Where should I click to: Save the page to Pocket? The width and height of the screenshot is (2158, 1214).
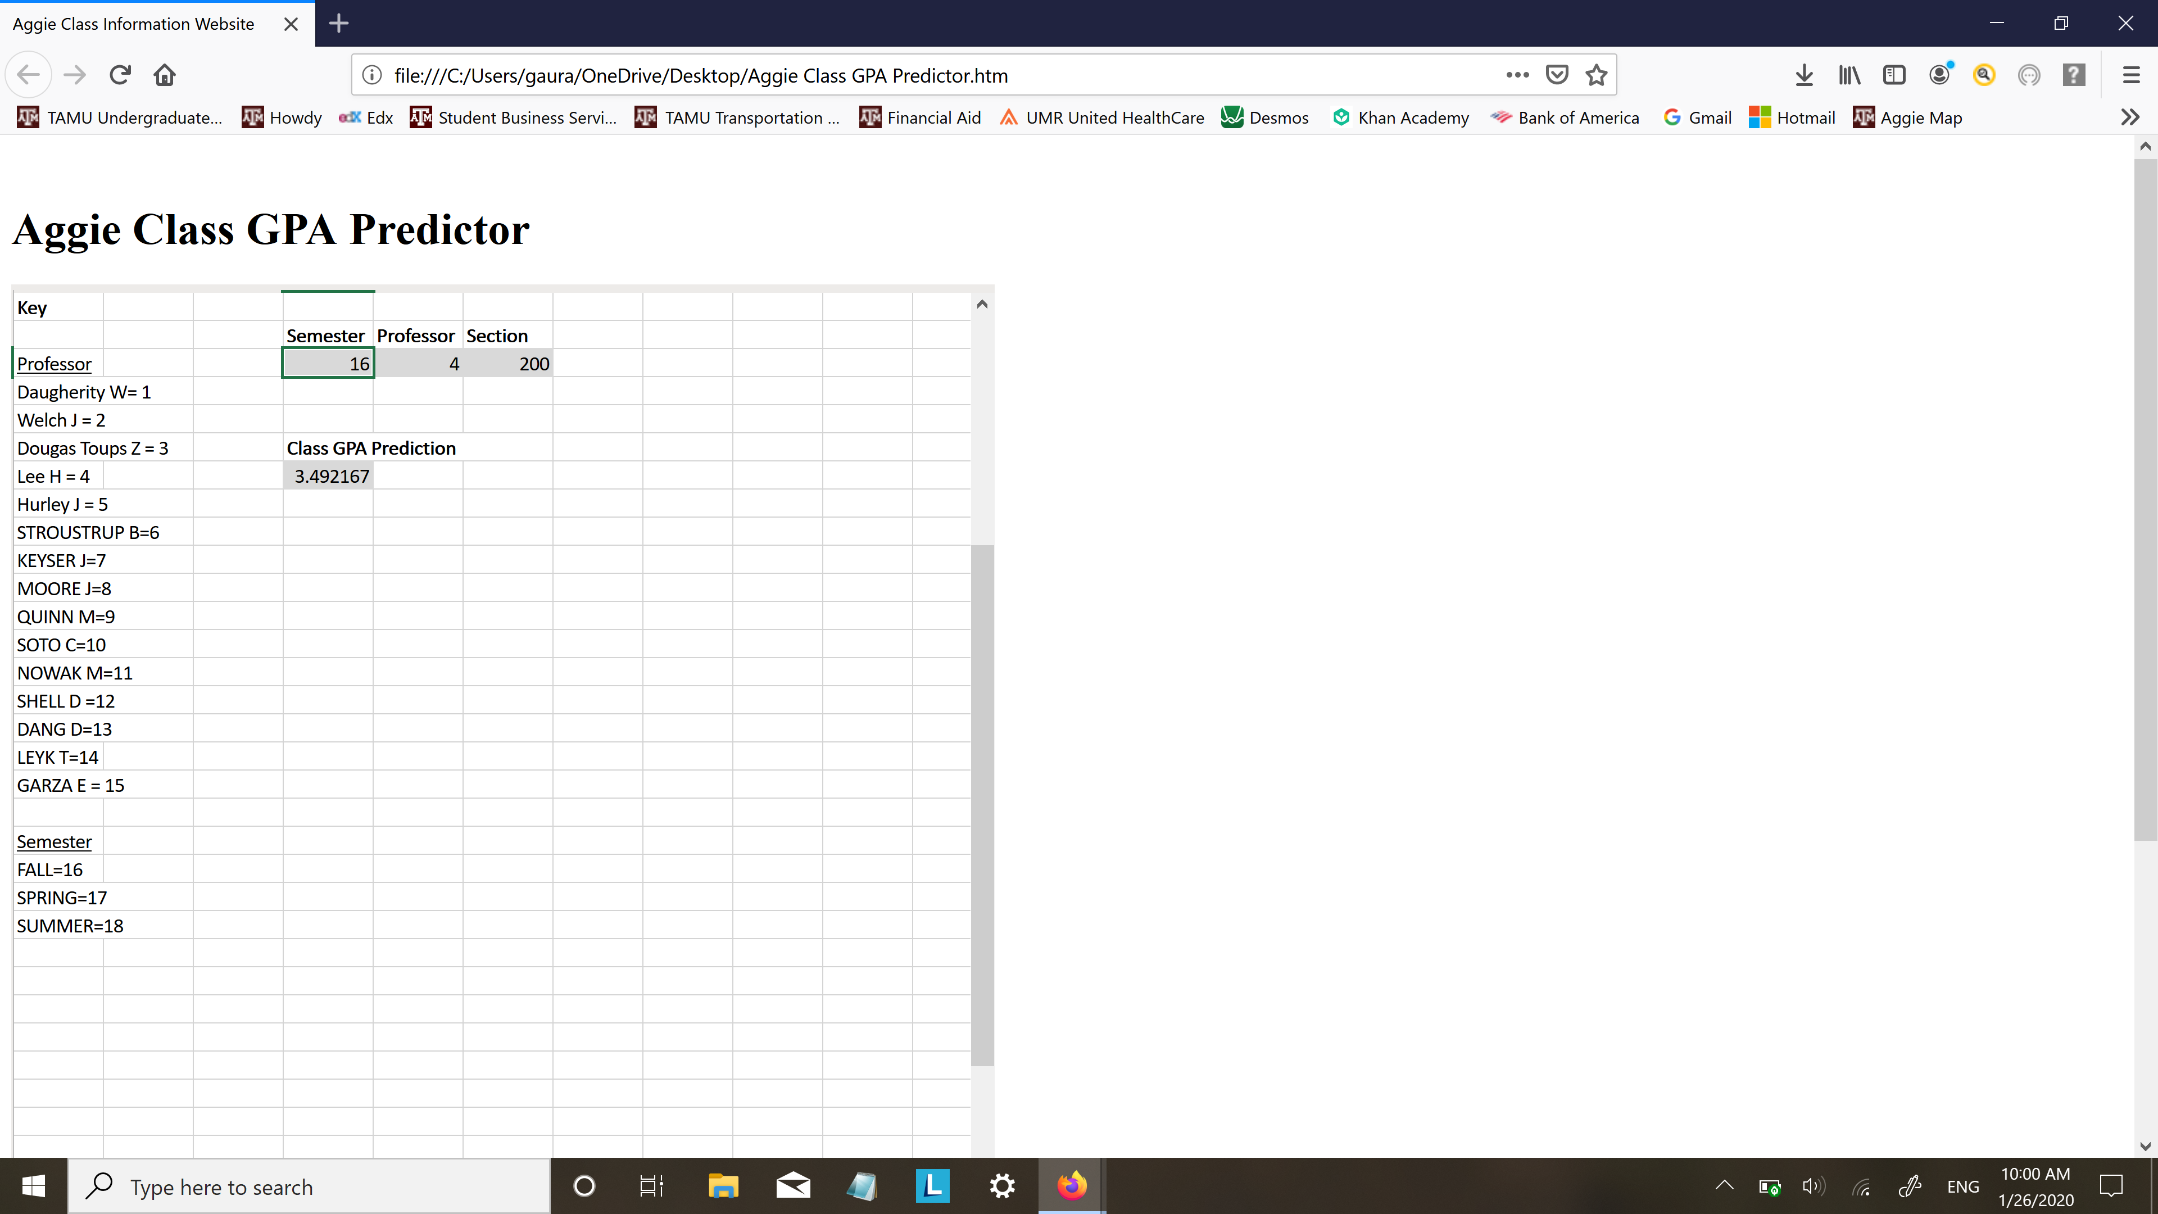tap(1557, 75)
